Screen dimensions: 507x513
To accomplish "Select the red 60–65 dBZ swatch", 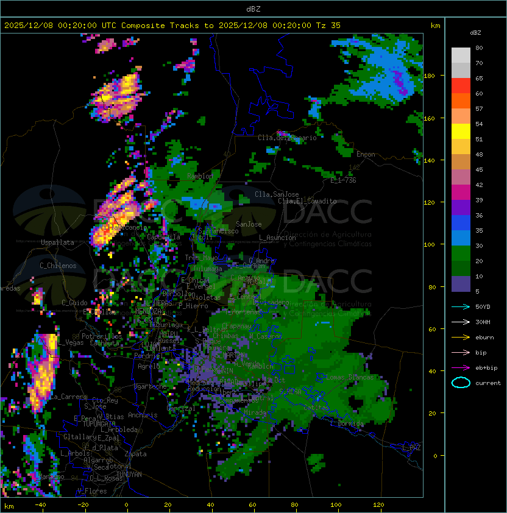I will 461,86.
